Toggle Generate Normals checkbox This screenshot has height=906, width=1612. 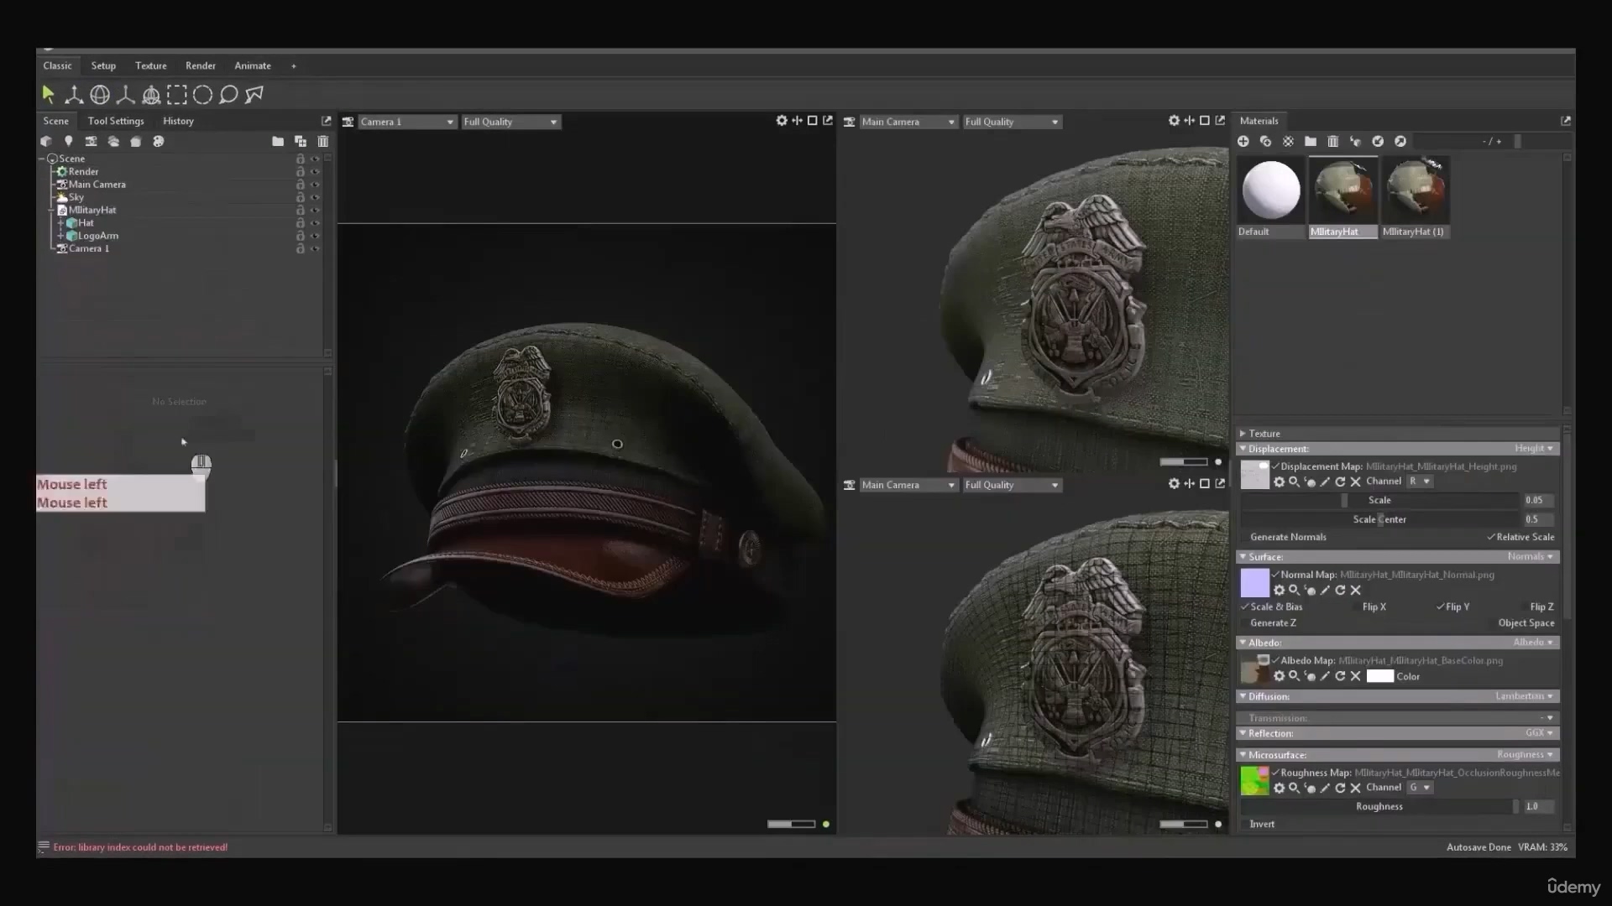click(1245, 537)
